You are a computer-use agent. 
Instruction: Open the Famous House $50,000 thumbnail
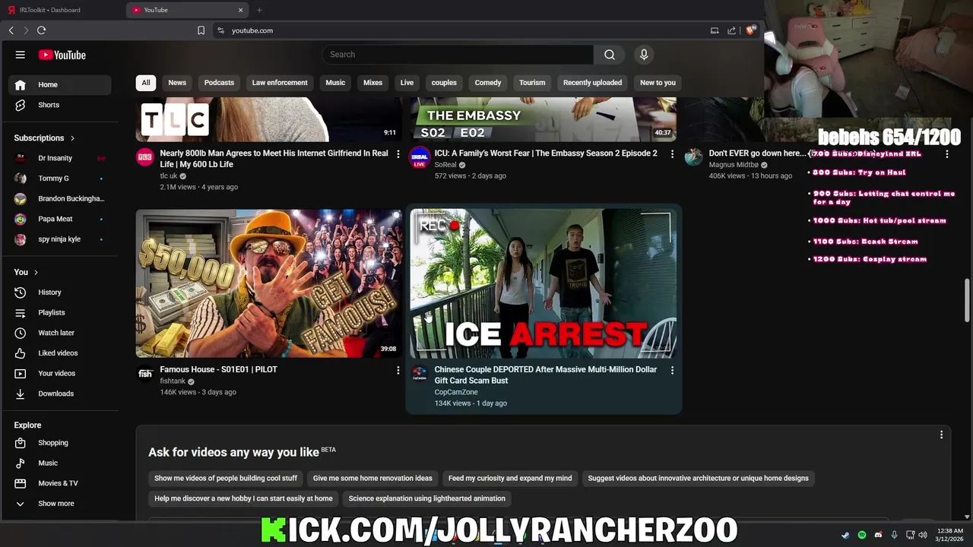point(269,283)
